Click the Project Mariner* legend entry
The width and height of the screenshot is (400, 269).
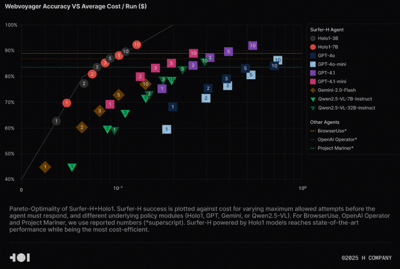click(332, 148)
